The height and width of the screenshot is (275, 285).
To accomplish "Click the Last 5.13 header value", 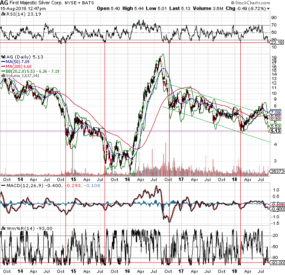I will (180, 8).
